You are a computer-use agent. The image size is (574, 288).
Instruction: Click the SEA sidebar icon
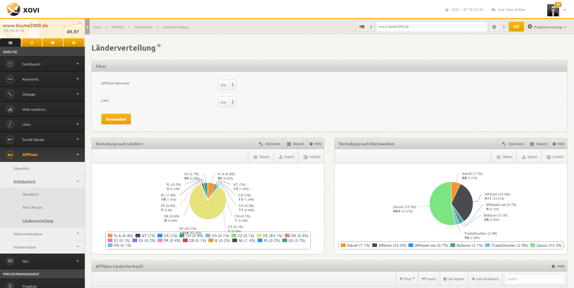[10, 261]
